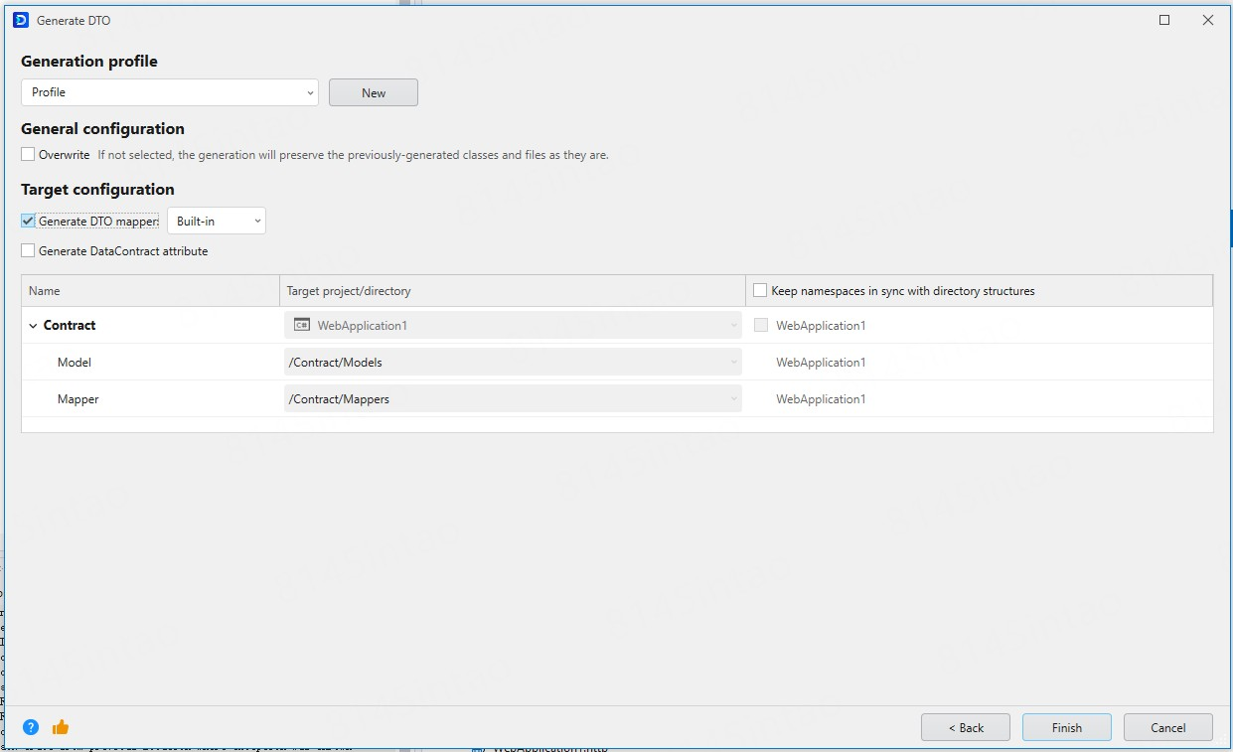Cancel the DTO generation wizard
Screen dimensions: 1233x752
tap(1167, 727)
